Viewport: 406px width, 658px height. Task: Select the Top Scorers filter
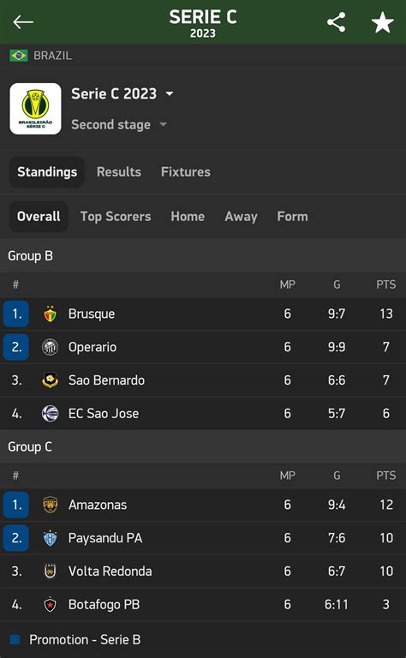coord(116,217)
